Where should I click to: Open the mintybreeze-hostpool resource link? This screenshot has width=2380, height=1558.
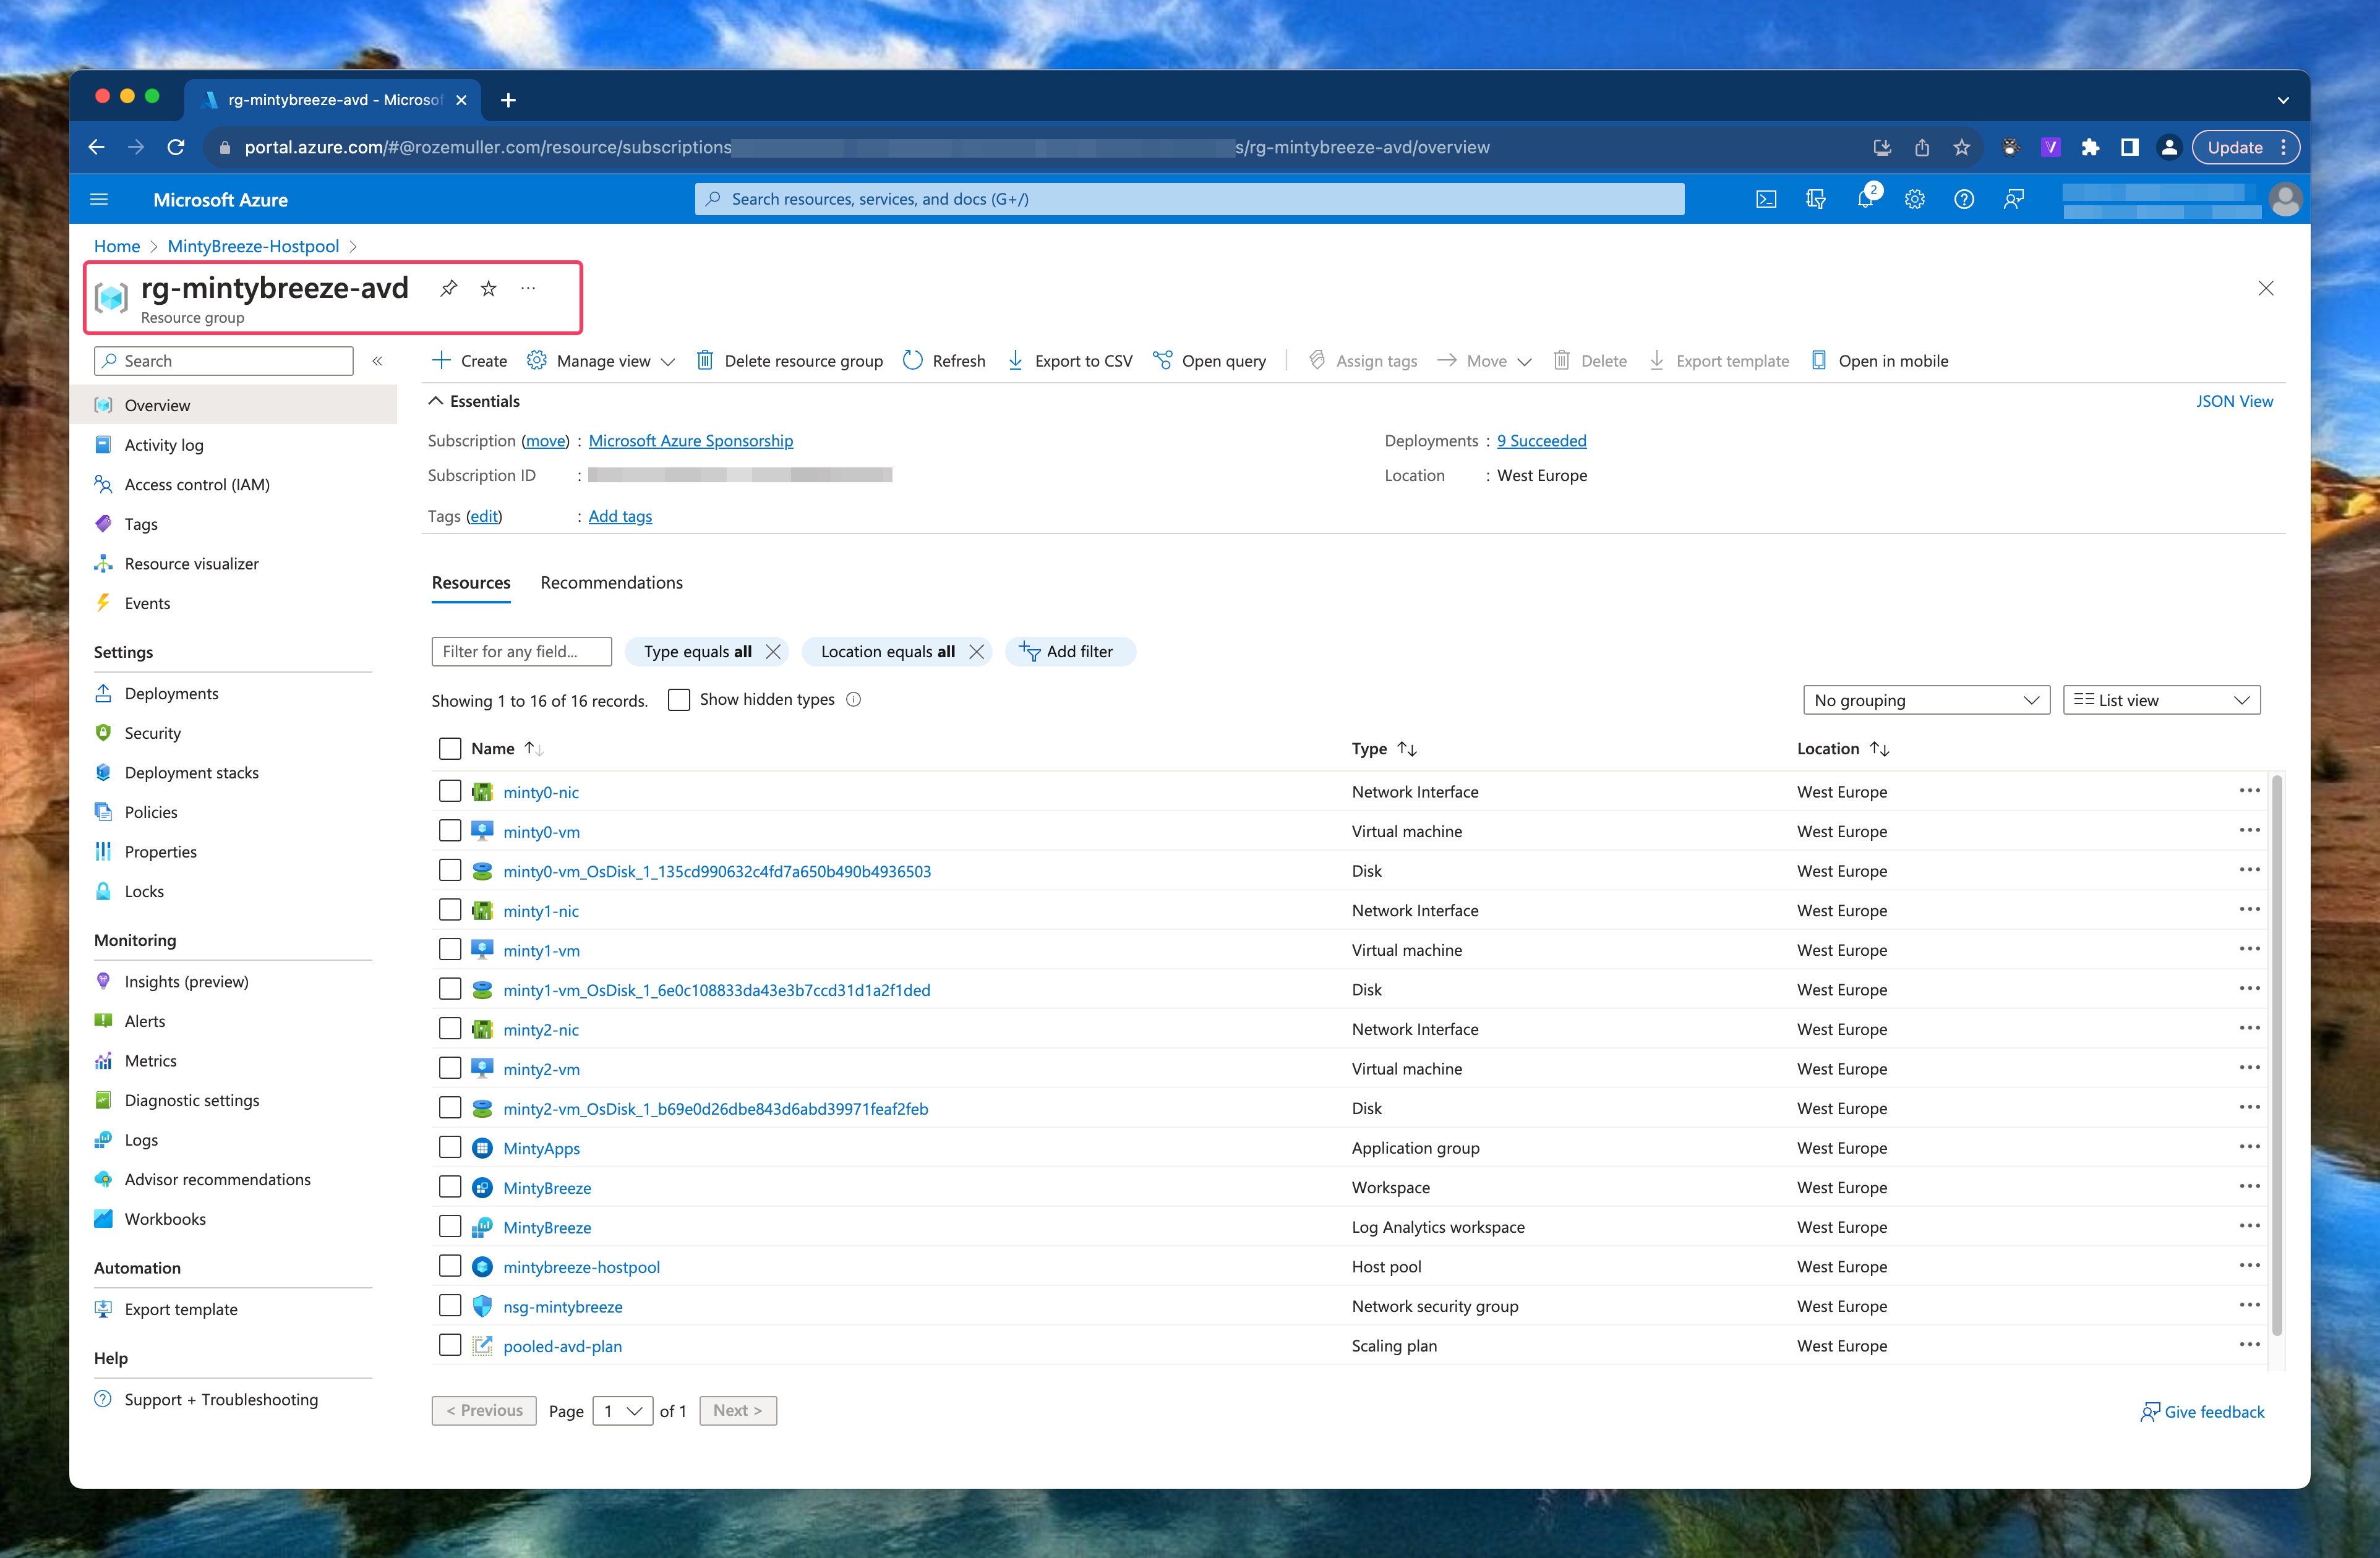[x=582, y=1266]
